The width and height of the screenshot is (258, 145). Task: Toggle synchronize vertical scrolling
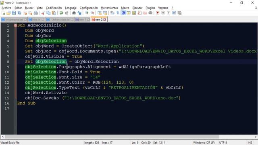pyautogui.click(x=100, y=13)
